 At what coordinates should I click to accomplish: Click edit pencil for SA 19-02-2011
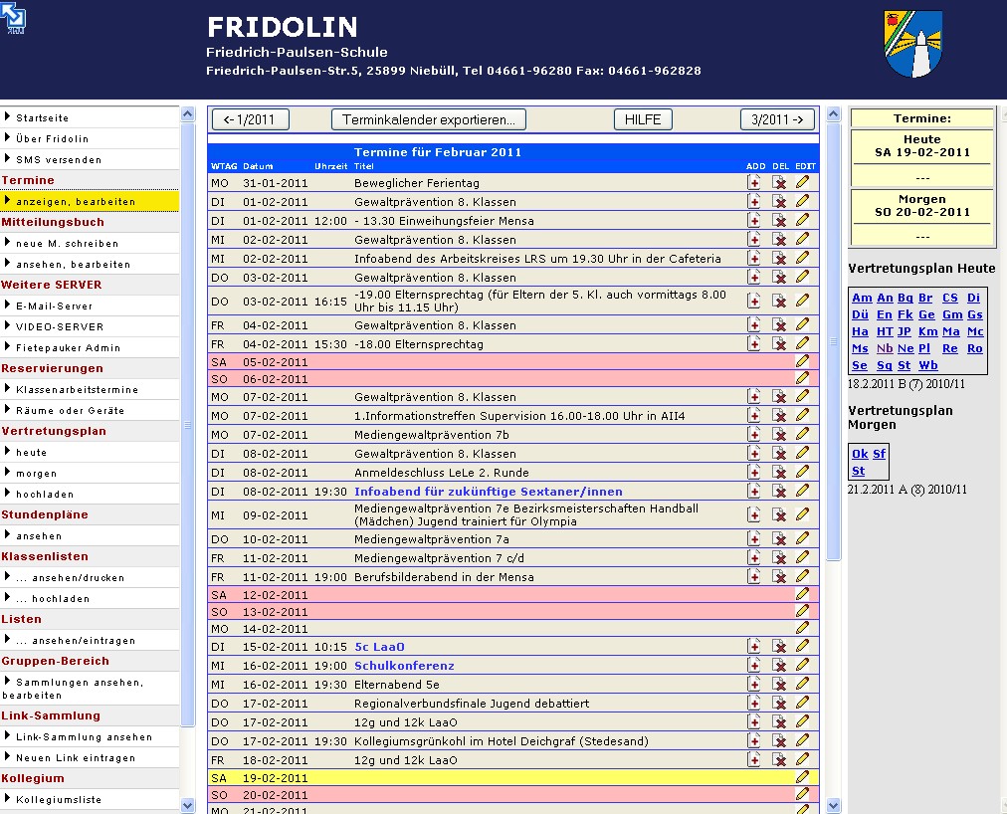pyautogui.click(x=803, y=777)
